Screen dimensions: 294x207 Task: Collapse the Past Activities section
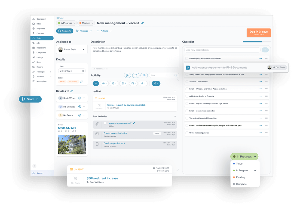click(x=174, y=117)
